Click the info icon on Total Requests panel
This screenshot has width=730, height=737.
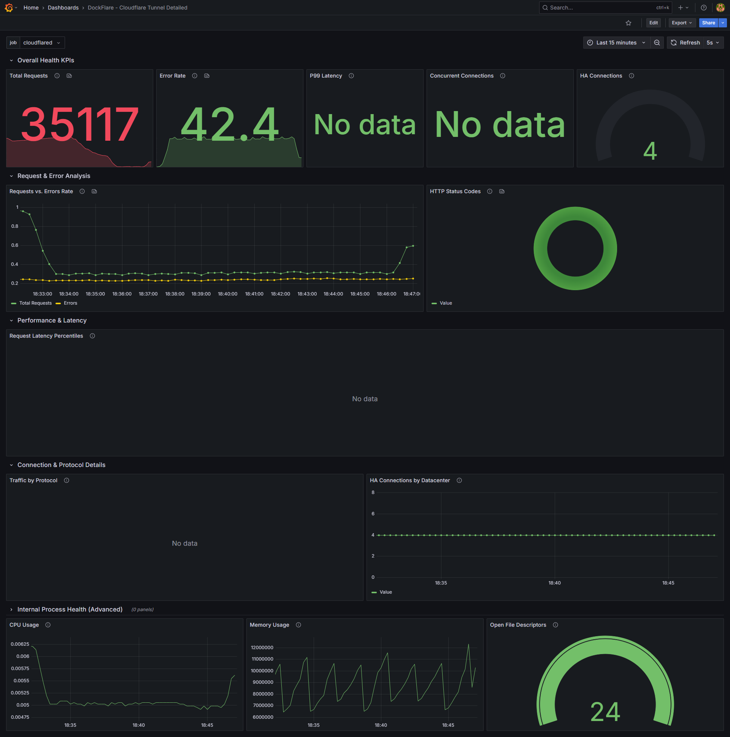point(57,76)
